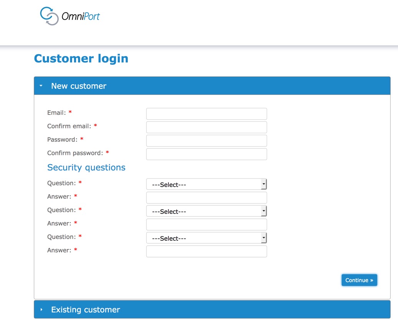
Task: Open the second security Question dropdown
Action: pyautogui.click(x=206, y=211)
